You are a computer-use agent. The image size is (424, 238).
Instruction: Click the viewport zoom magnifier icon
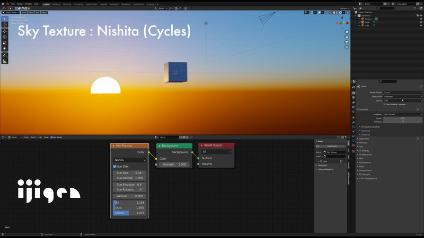[347, 32]
